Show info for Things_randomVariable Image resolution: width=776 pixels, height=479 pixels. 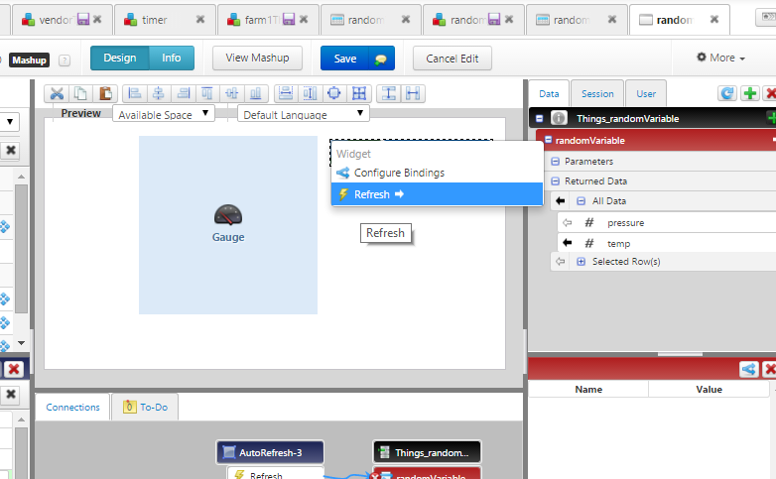click(x=559, y=118)
